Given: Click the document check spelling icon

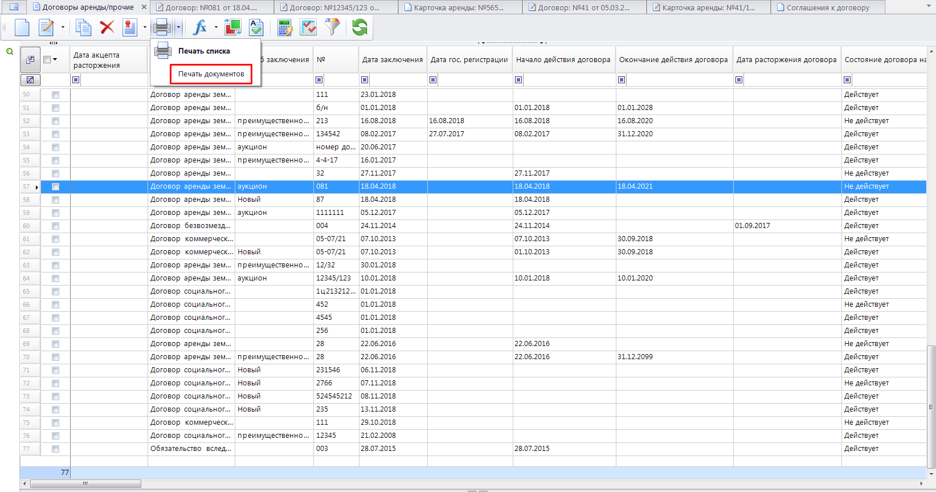Looking at the screenshot, I should coord(256,27).
